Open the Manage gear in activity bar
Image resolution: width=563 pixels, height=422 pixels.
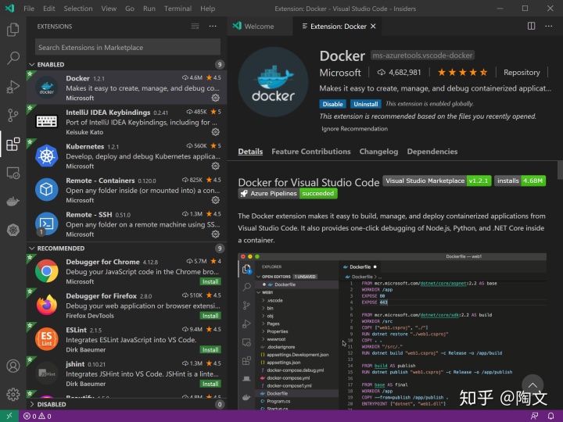tap(13, 395)
